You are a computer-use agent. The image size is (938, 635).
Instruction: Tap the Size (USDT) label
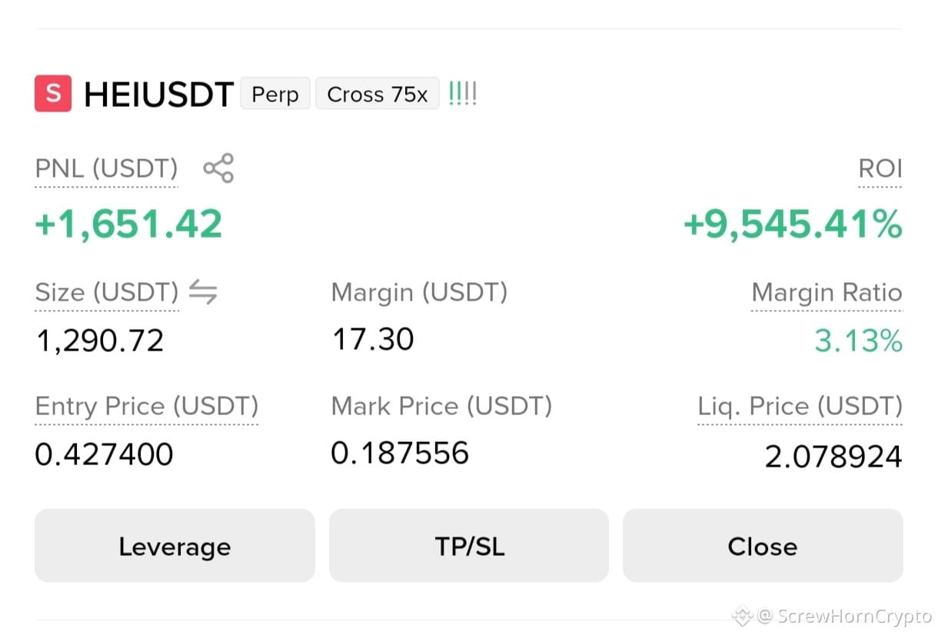[107, 292]
